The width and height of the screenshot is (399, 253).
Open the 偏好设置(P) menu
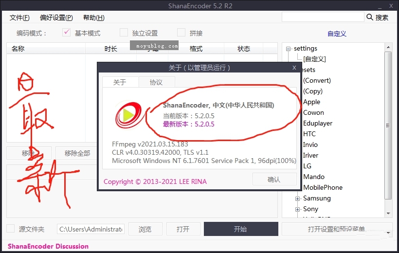pos(56,18)
